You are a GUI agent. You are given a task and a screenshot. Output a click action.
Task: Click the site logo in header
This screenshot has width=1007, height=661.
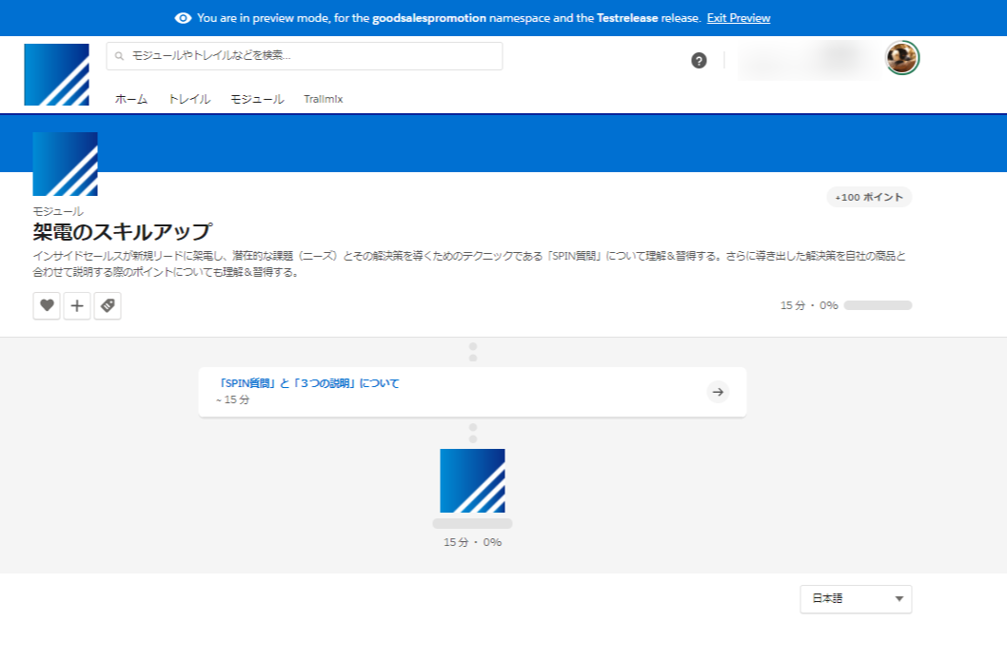coord(57,74)
